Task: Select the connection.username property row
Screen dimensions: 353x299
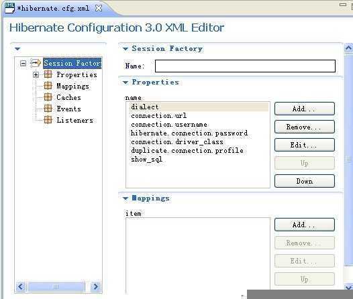Action: pyautogui.click(x=199, y=124)
